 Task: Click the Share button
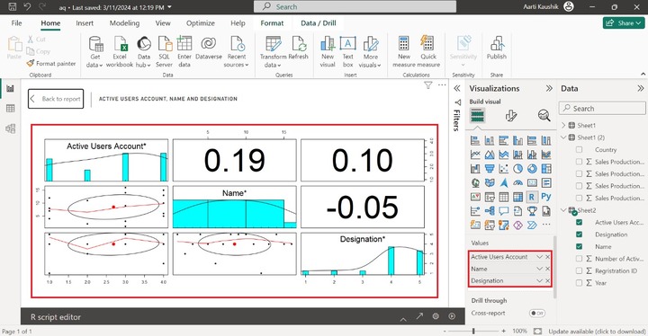[x=624, y=23]
